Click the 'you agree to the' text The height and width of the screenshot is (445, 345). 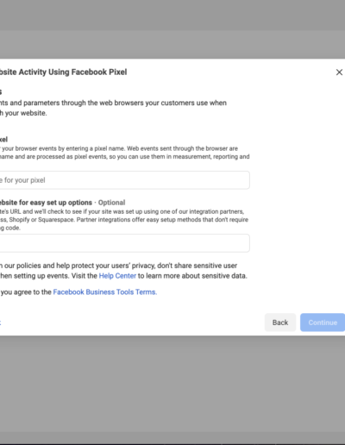pyautogui.click(x=26, y=292)
